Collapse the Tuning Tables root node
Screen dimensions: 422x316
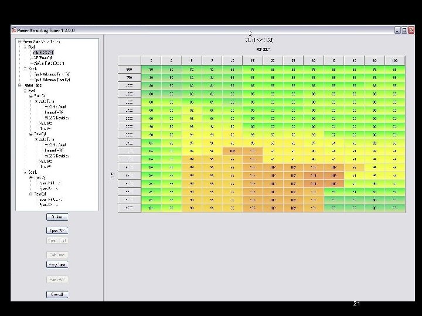tap(19, 85)
